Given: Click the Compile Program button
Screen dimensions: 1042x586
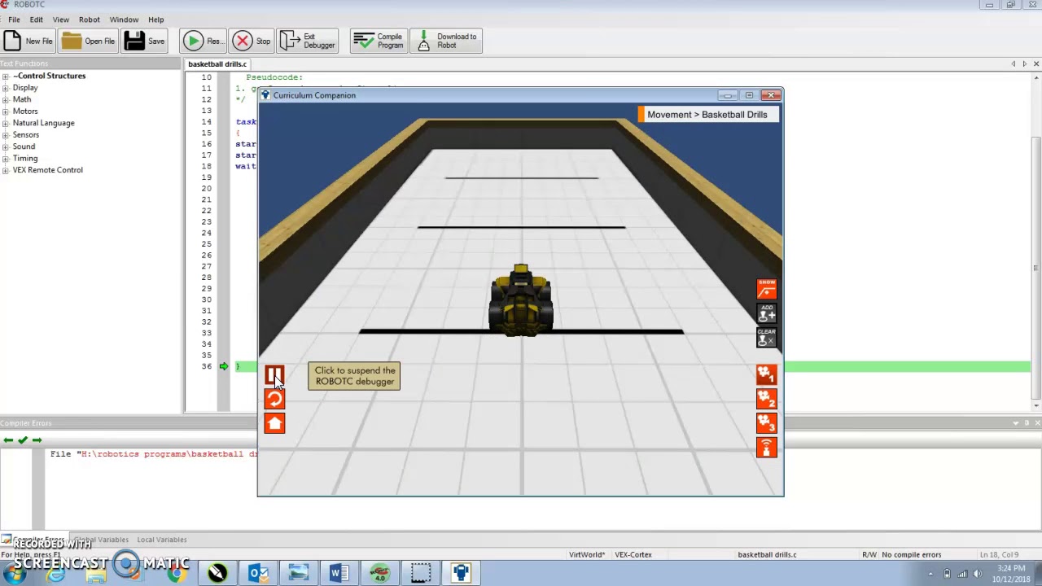Looking at the screenshot, I should 379,41.
